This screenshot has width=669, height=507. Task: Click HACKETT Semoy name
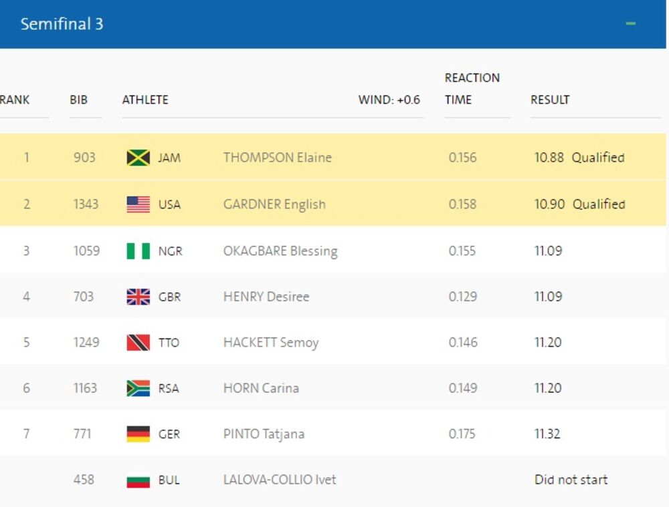(x=271, y=343)
